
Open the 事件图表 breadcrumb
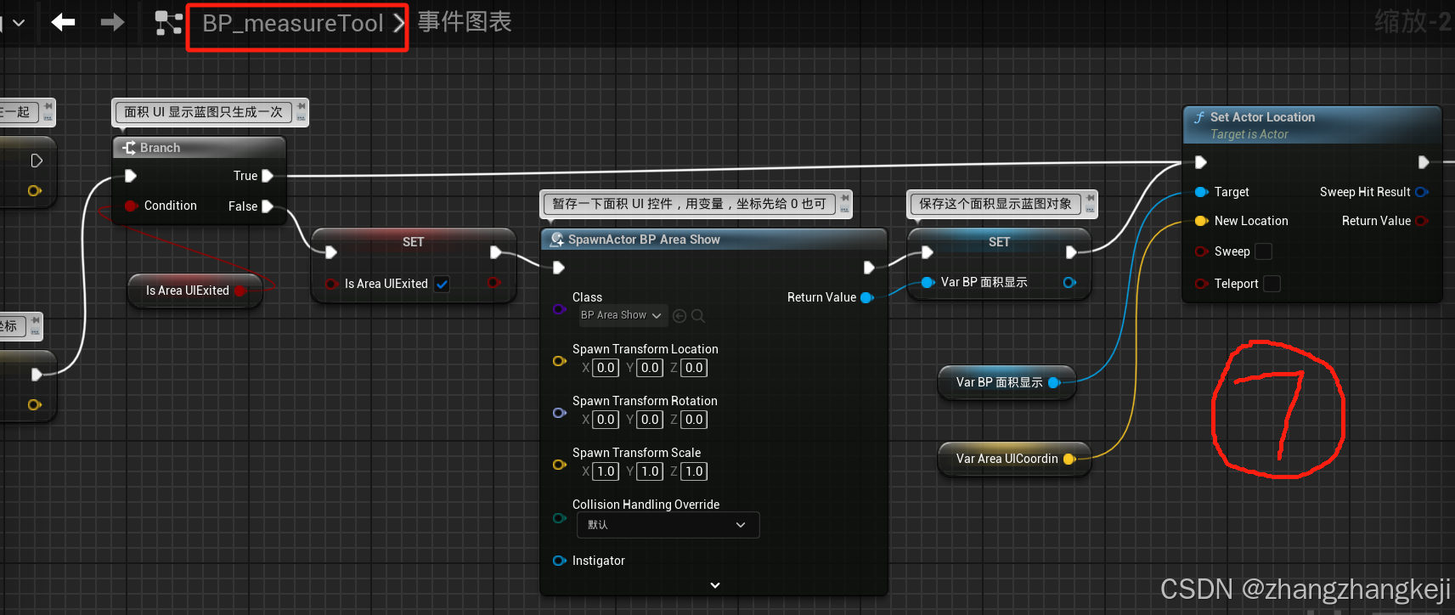coord(465,22)
